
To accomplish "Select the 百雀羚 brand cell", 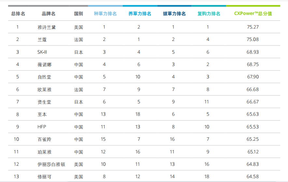I will (x=44, y=139).
